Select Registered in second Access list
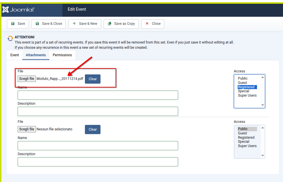The width and height of the screenshot is (283, 182). (x=246, y=138)
